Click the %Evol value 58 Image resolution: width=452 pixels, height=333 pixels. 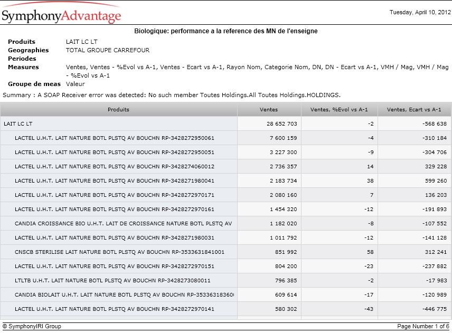pyautogui.click(x=370, y=252)
